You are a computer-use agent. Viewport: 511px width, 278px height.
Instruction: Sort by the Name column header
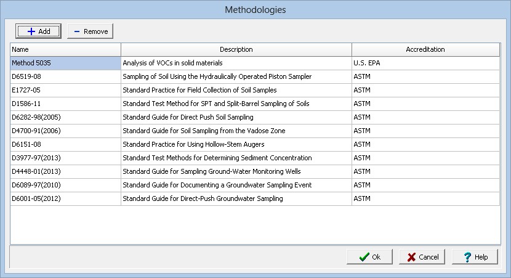tap(65, 49)
